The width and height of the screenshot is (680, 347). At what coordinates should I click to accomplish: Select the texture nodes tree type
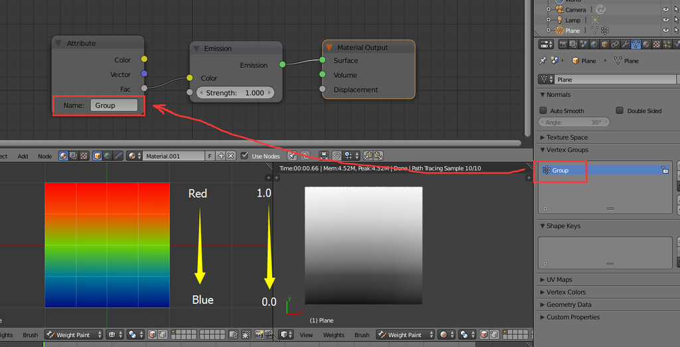pos(84,156)
